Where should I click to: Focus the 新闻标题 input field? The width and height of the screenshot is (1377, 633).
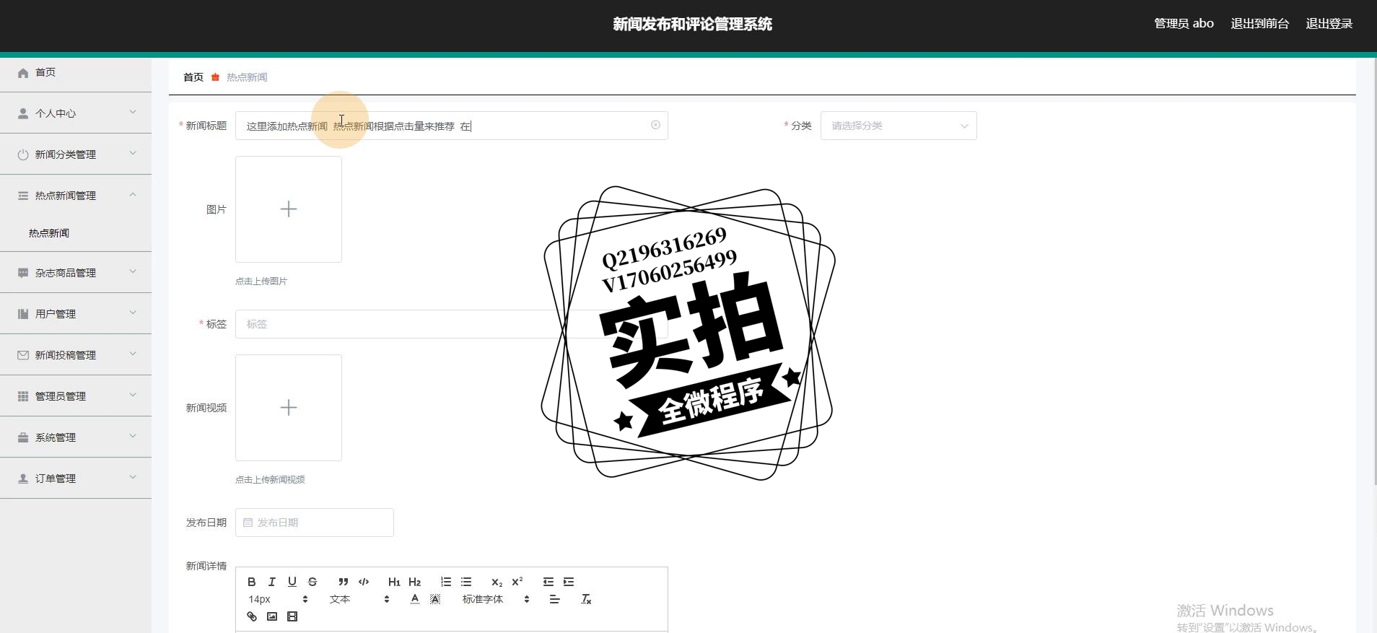coord(451,126)
